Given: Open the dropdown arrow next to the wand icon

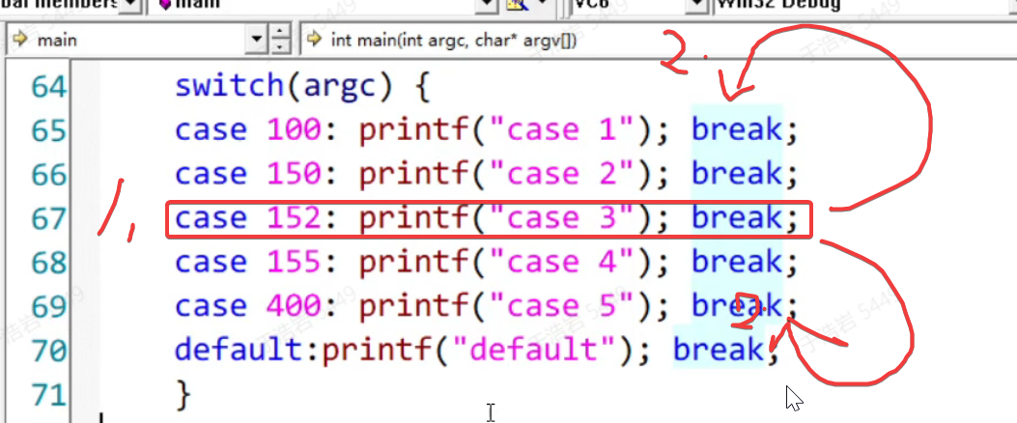Looking at the screenshot, I should click(x=545, y=5).
